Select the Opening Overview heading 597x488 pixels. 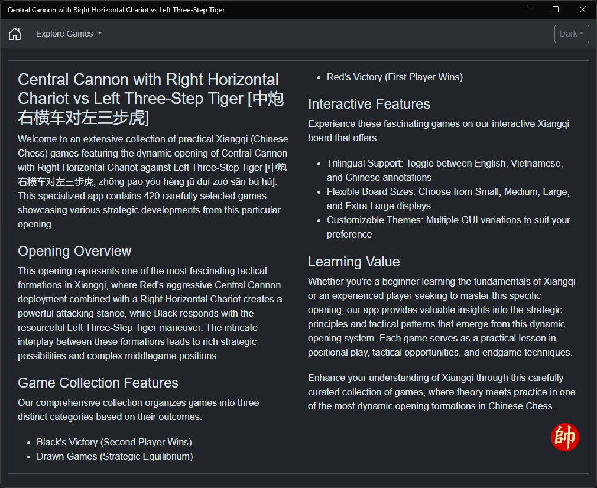coord(74,251)
